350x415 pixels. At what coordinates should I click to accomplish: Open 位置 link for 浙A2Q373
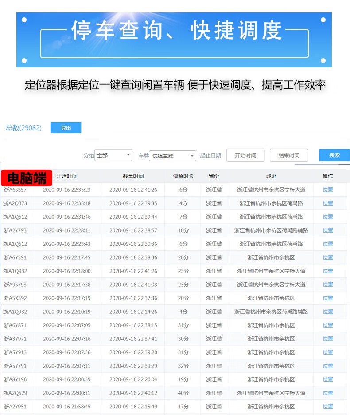click(328, 203)
